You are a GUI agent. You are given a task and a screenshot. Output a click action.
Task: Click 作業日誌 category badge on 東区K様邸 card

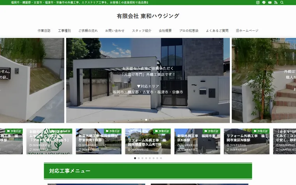(211, 131)
